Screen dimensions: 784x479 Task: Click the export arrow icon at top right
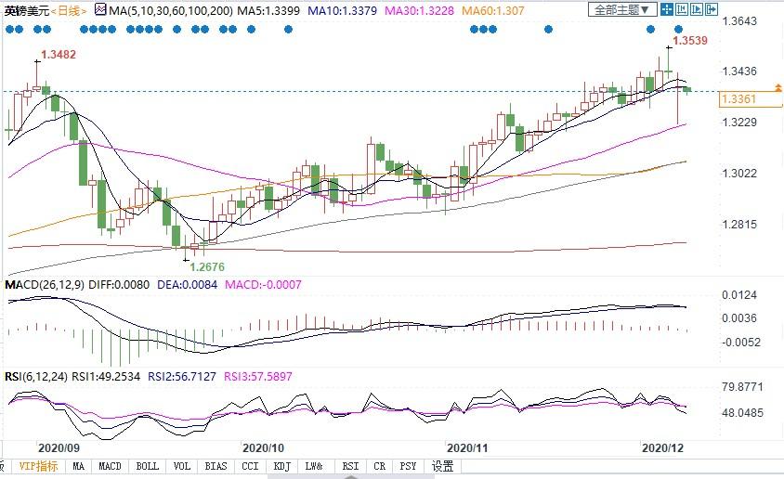pos(712,9)
